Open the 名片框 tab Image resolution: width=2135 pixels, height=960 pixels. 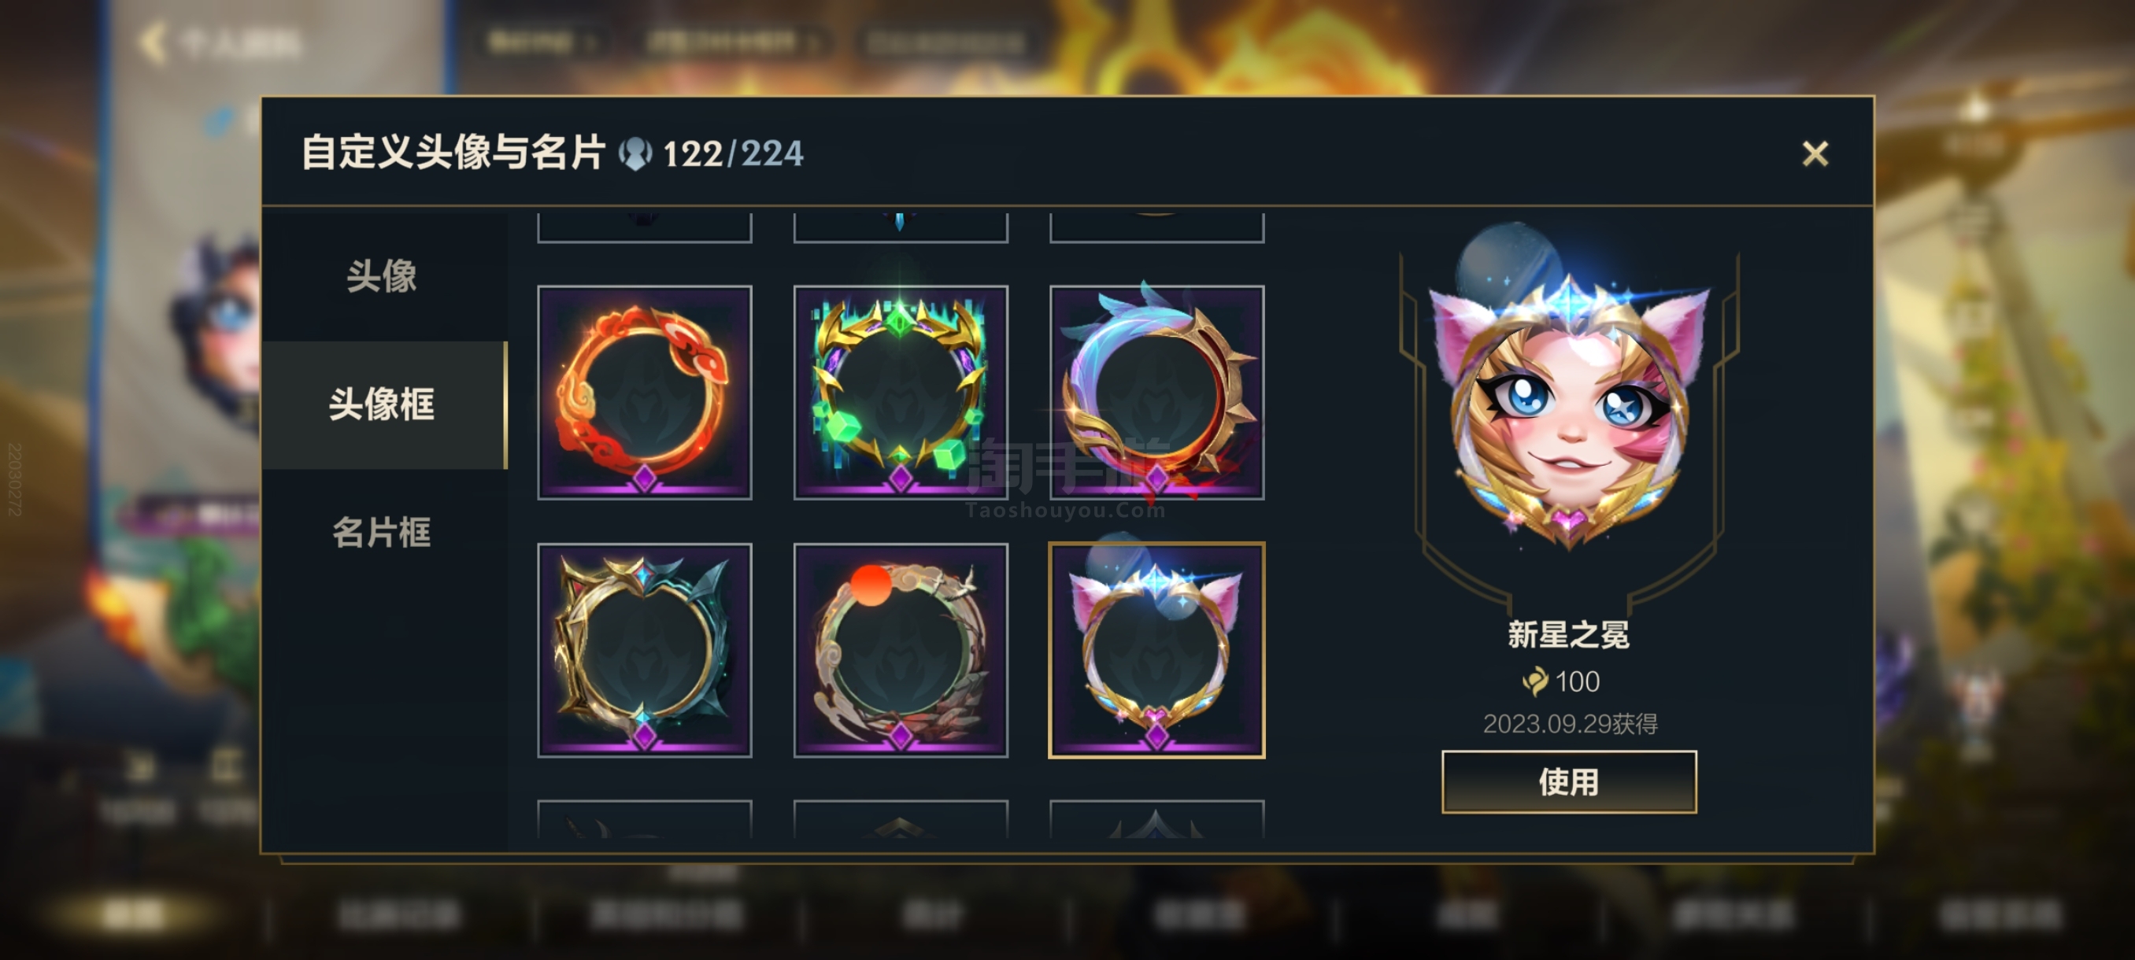[x=382, y=533]
